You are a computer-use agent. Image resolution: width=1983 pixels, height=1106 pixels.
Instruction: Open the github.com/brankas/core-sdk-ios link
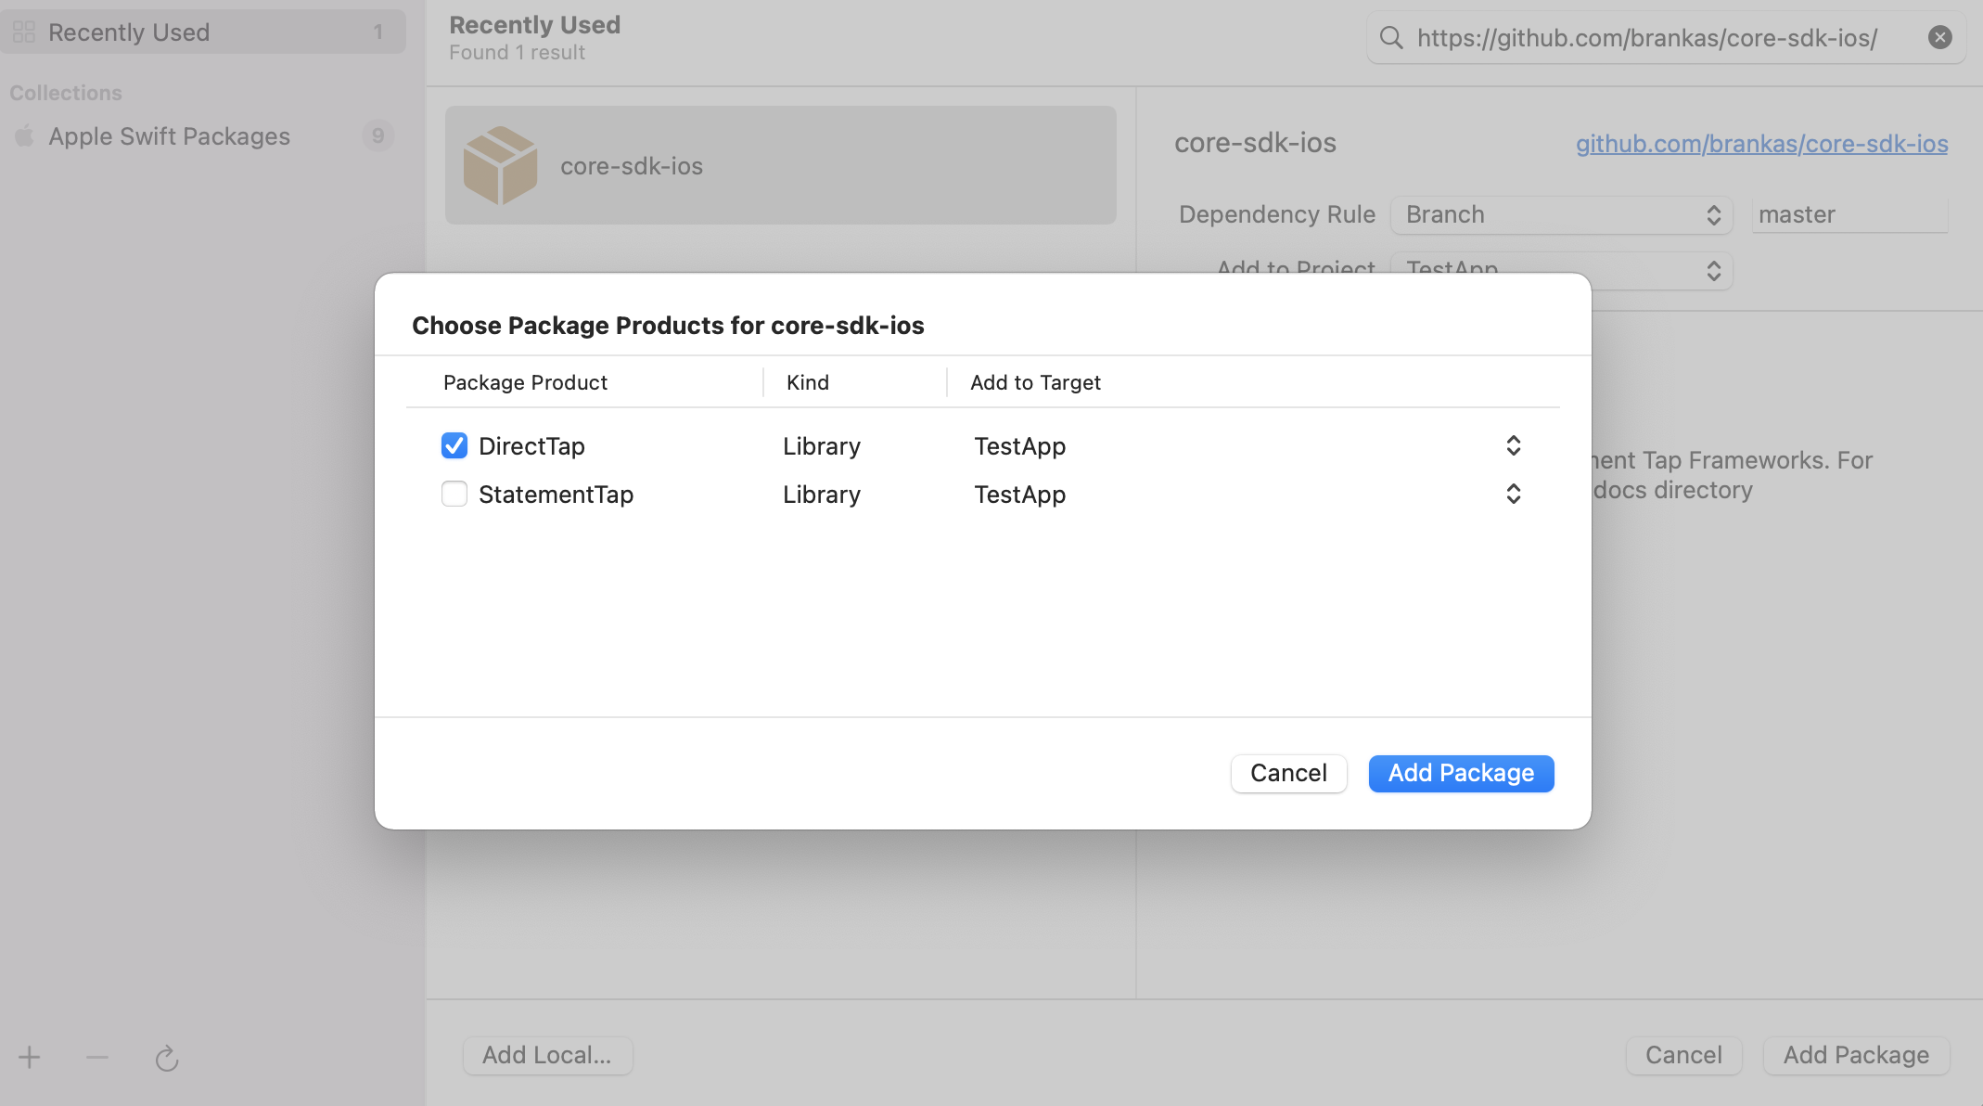[x=1761, y=144]
